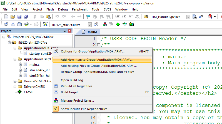Screen dimensions: 222x124
Task: Click the Indent selection toolbar icon
Action: (117, 17)
